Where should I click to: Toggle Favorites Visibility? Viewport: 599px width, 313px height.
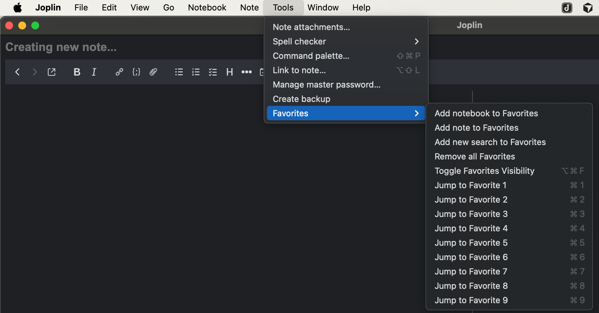pyautogui.click(x=509, y=171)
